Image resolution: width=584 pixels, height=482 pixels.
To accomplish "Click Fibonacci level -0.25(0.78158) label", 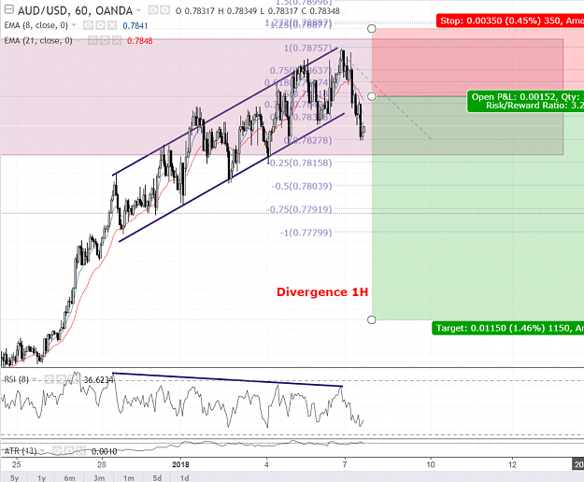I will click(x=300, y=163).
